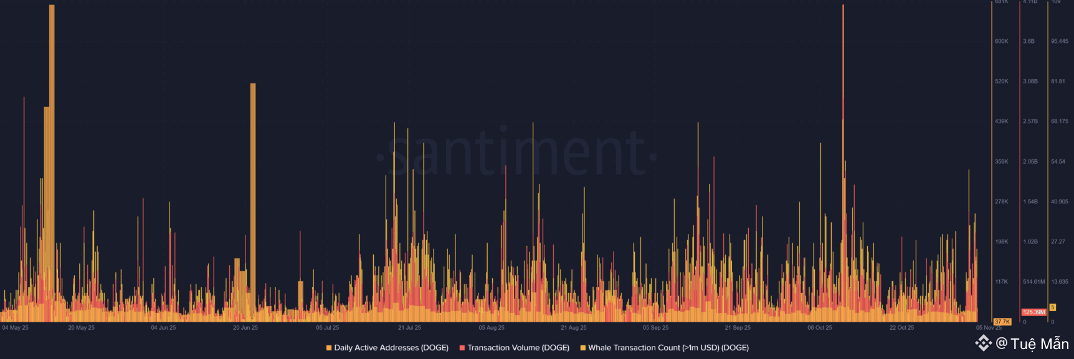
Task: Select the 04 May 25 date label
Action: (x=16, y=328)
